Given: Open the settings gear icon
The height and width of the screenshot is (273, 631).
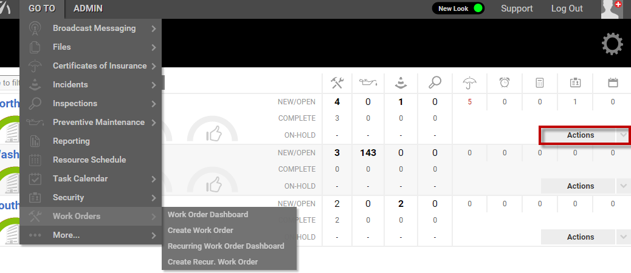Looking at the screenshot, I should click(612, 44).
